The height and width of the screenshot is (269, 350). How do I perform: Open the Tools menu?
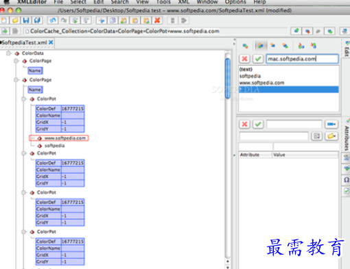pyautogui.click(x=163, y=2)
